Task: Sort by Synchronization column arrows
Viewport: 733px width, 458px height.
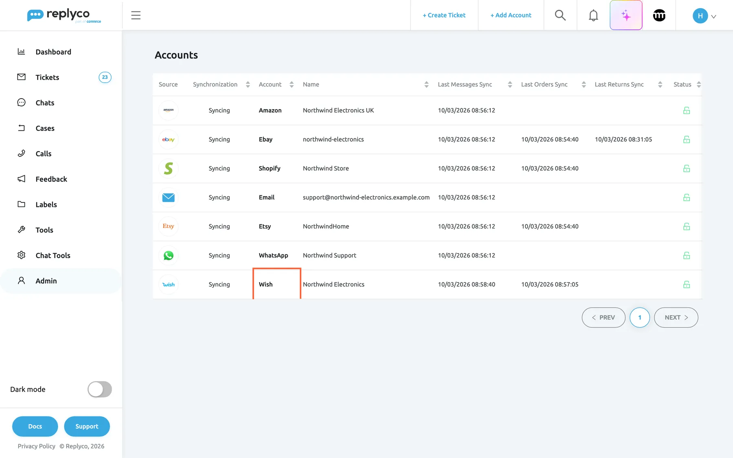Action: (248, 84)
